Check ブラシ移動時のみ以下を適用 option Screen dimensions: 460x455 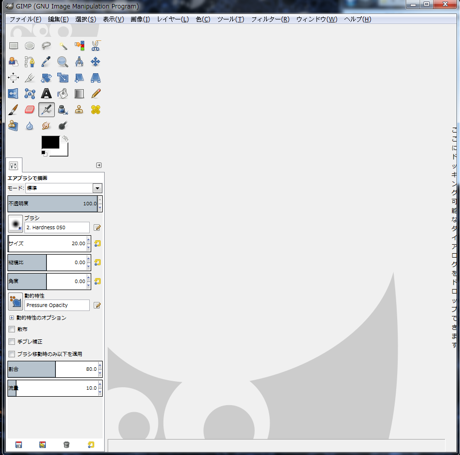click(x=12, y=354)
